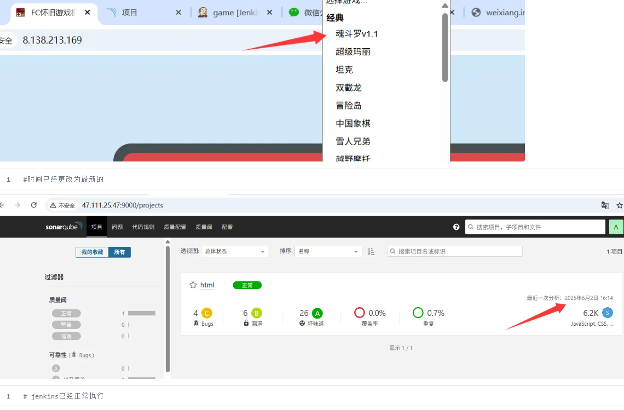Filter quality gate by 正常
The image size is (624, 410).
[66, 313]
